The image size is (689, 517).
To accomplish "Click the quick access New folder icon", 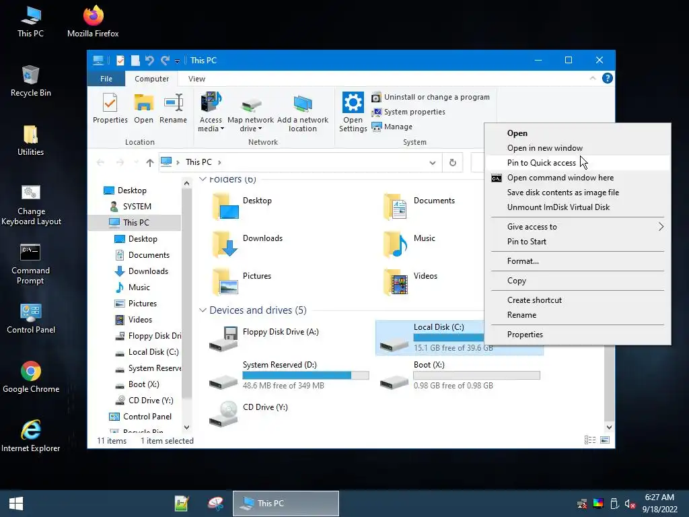I will (x=135, y=60).
